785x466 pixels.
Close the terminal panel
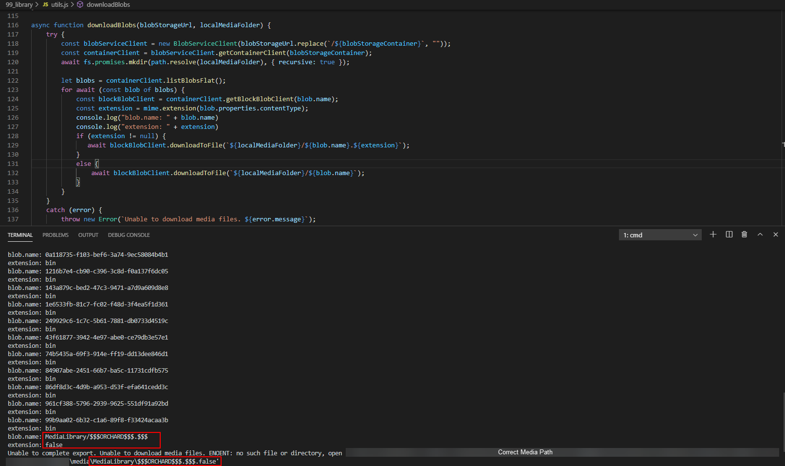(776, 234)
